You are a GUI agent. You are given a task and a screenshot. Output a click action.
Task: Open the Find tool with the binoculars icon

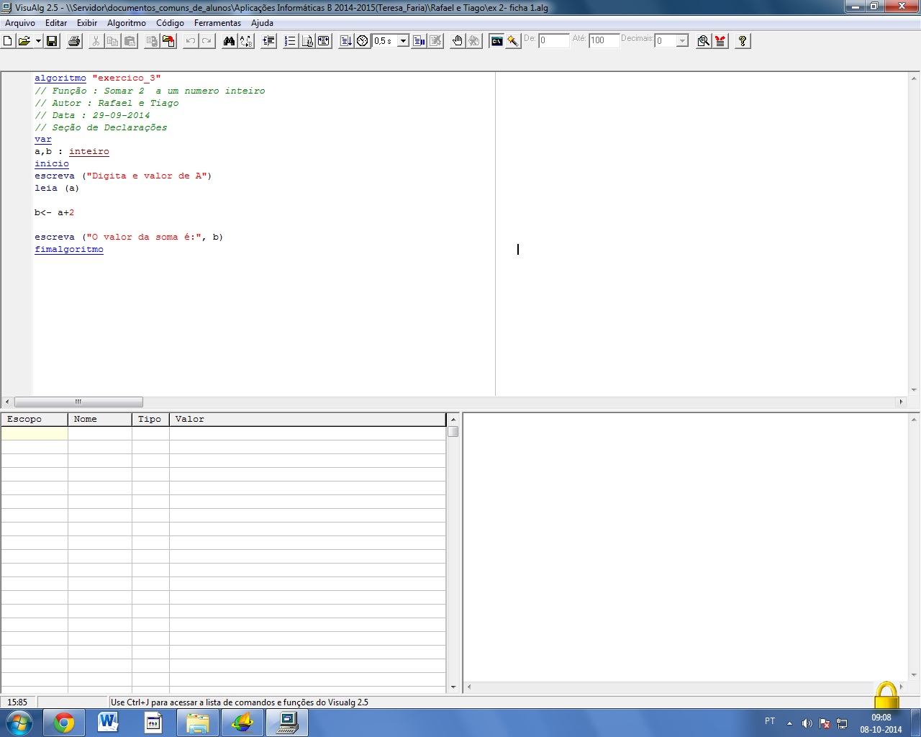tap(229, 41)
